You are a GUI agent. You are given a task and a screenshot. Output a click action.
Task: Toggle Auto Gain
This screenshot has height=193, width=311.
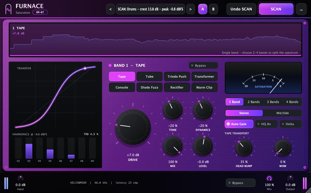239,124
